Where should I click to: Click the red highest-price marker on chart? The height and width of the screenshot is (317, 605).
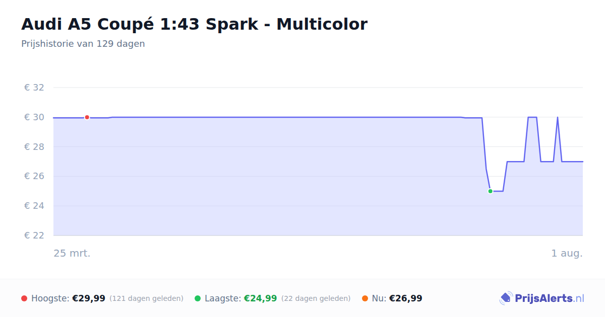pos(87,117)
